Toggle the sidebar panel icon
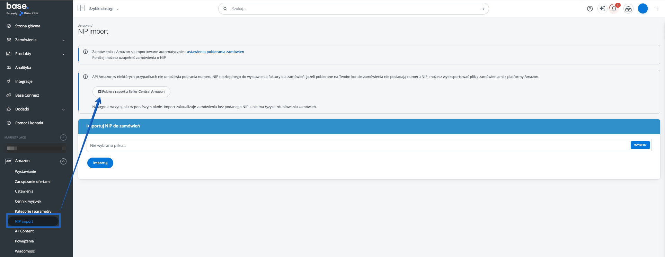 (x=81, y=8)
